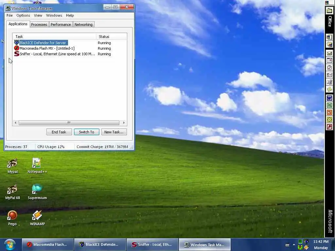
Task: Open the MyPal 68 desktop shortcut
Action: point(13,192)
